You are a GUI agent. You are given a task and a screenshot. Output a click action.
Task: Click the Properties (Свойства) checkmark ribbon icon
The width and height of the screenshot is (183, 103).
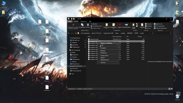142,25
